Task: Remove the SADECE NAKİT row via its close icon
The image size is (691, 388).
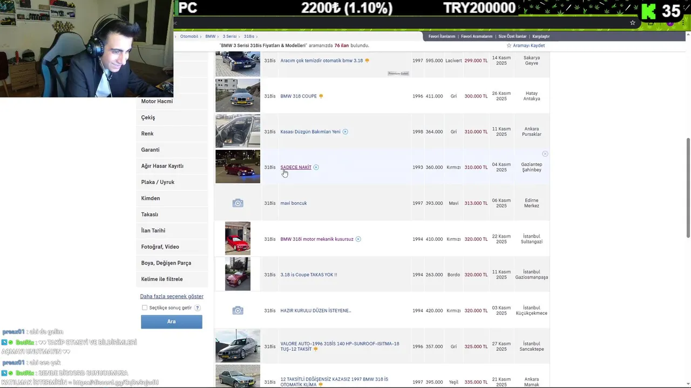Action: [545, 154]
